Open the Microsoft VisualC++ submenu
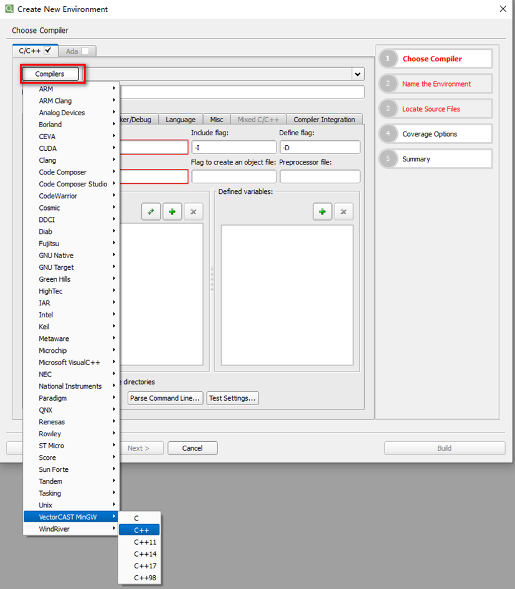The height and width of the screenshot is (589, 515). (72, 363)
